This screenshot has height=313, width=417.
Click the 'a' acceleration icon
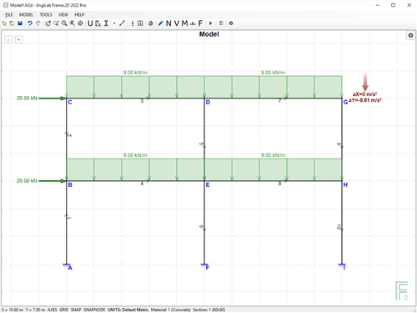click(x=150, y=23)
